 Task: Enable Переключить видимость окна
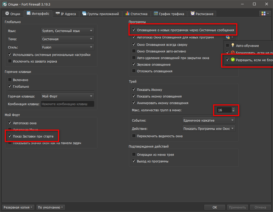[158, 136]
